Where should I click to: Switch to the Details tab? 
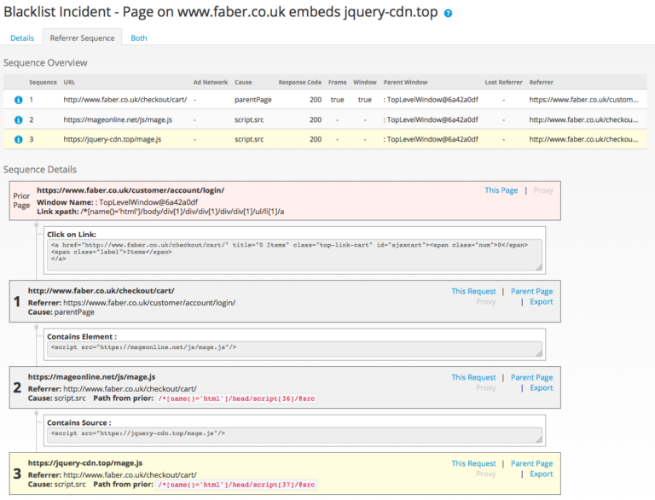point(22,38)
